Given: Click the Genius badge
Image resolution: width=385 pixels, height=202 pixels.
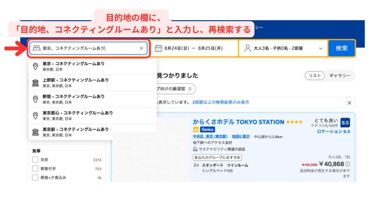Looking at the screenshot, I should 208,130.
